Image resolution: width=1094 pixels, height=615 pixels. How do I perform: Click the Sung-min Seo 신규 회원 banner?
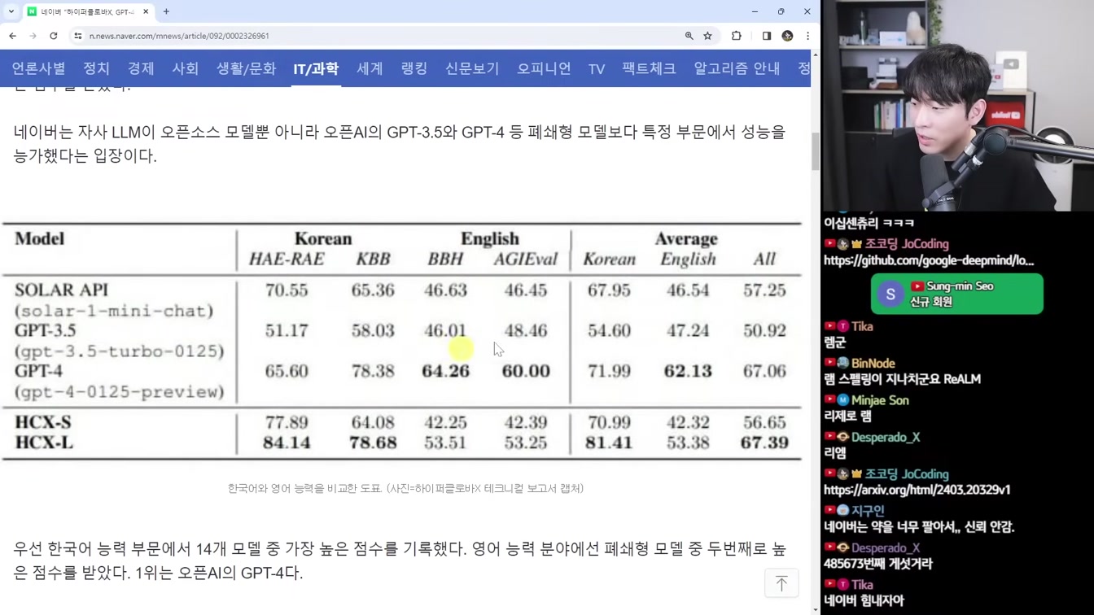coord(957,294)
